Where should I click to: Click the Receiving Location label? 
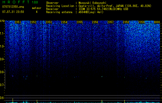(60, 6)
